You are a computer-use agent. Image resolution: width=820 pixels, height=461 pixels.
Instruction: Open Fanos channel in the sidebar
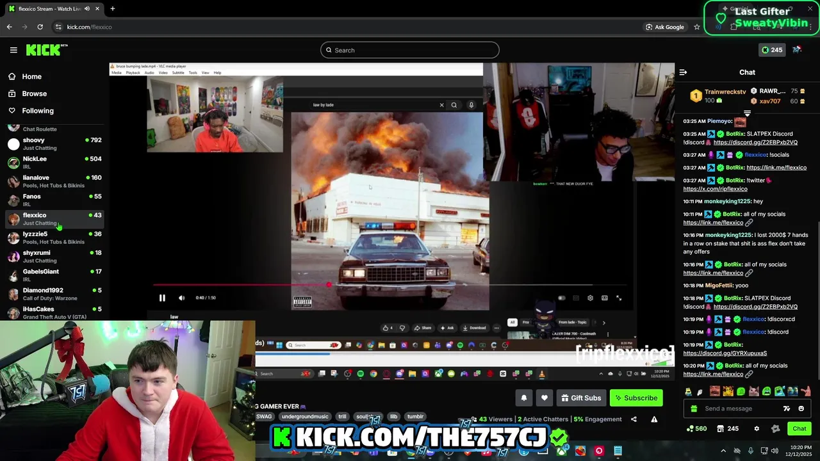(x=54, y=200)
